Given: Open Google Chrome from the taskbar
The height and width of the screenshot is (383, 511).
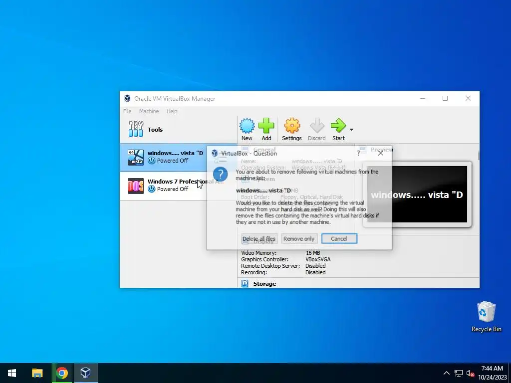Looking at the screenshot, I should pos(61,373).
